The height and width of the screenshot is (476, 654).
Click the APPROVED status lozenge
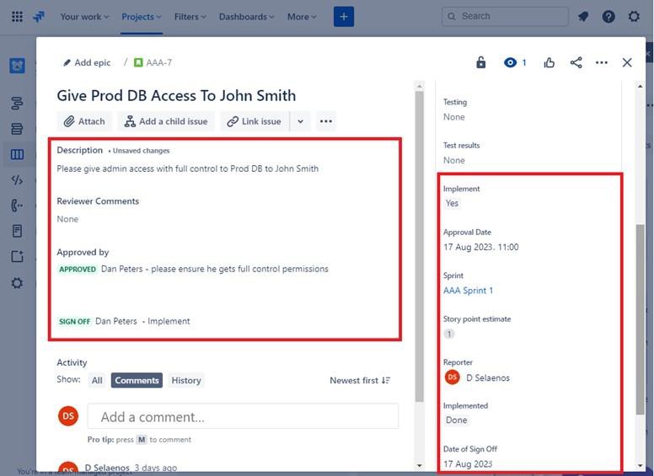(78, 270)
